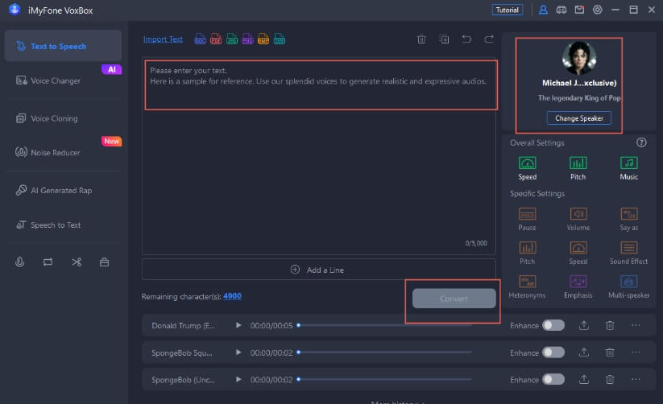Import a TIFF file icon
Viewport: 663px width, 404px height.
(x=279, y=39)
